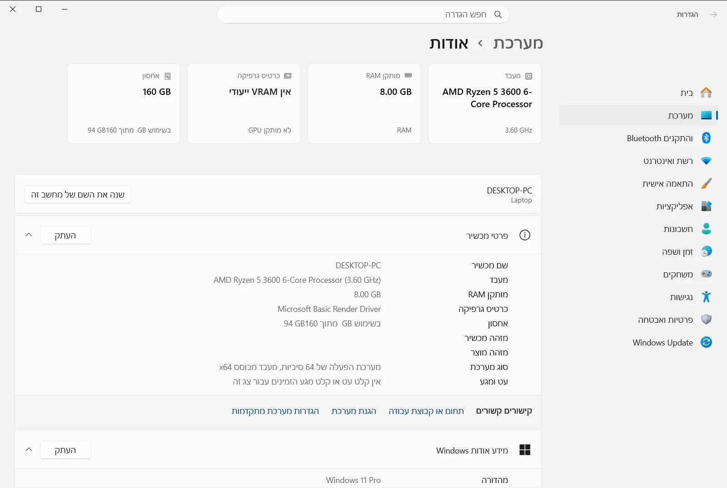Click the Windows 11 Pro edition value

[x=353, y=480]
